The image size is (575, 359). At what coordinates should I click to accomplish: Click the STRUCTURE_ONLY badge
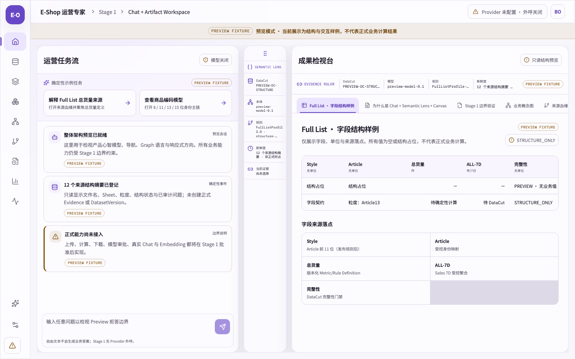click(532, 140)
